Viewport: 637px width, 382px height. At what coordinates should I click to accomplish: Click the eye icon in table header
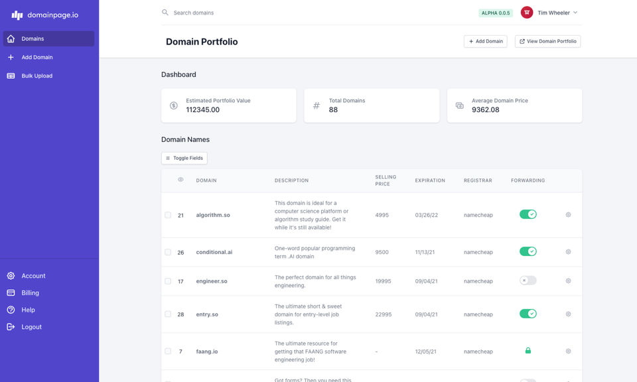[x=180, y=180]
